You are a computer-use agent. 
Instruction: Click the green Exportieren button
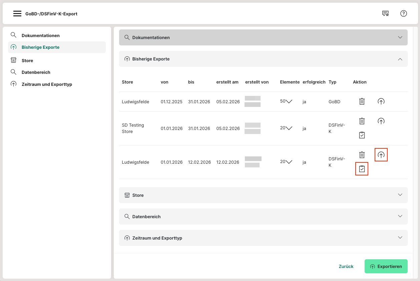click(386, 266)
